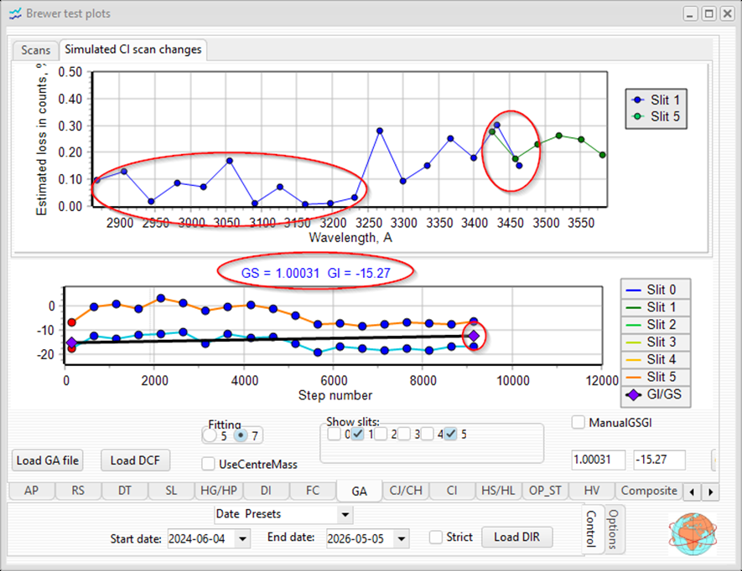The width and height of the screenshot is (742, 571).
Task: Minimize the Brewer test plots window
Action: [690, 13]
